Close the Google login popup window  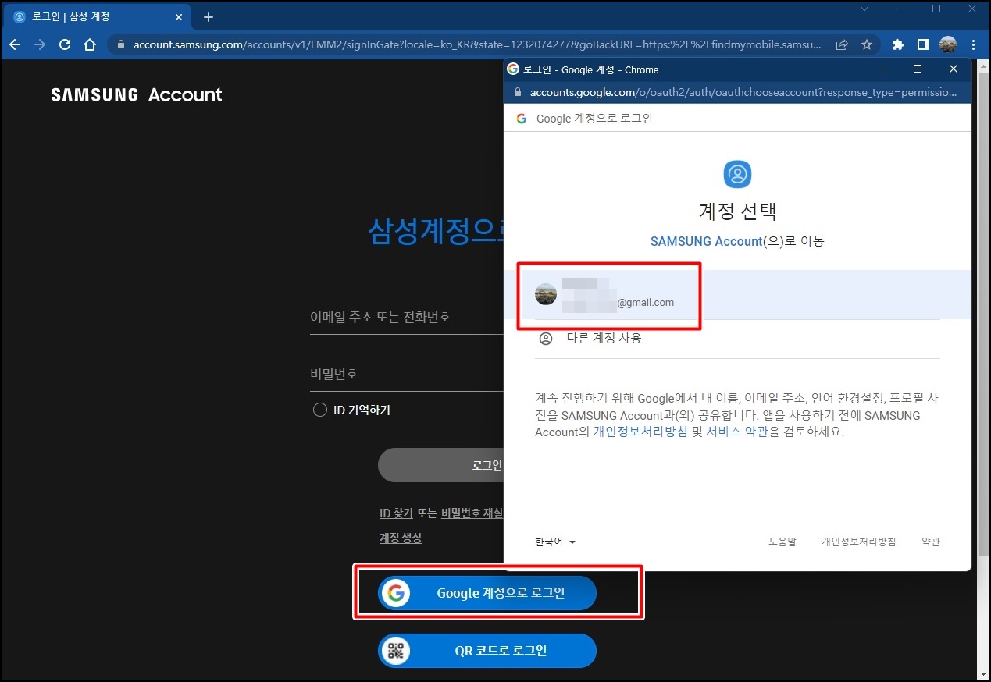coord(954,69)
